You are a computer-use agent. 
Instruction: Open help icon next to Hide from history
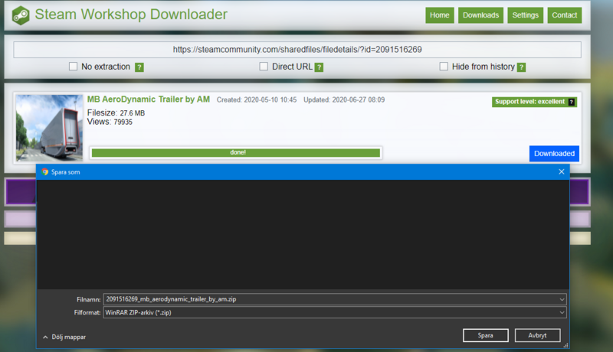521,67
